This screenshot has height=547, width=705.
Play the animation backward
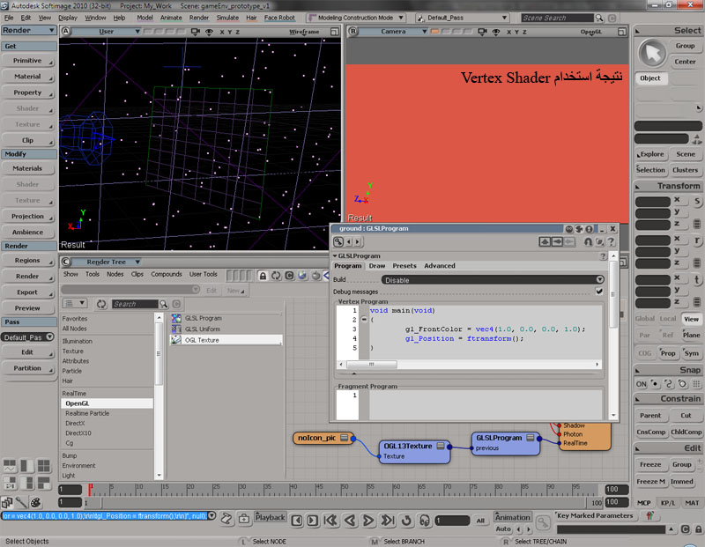[x=350, y=521]
